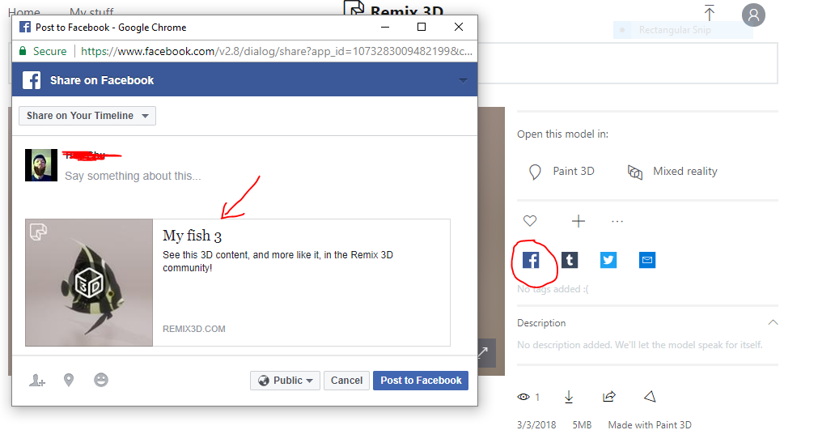Click Post to Facebook button
Viewport: 818px width, 447px height.
pyautogui.click(x=421, y=380)
